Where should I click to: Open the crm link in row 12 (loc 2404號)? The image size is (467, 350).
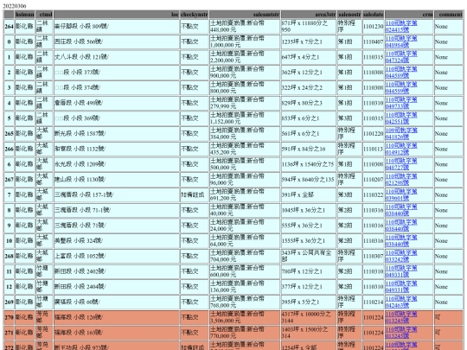tap(401, 287)
